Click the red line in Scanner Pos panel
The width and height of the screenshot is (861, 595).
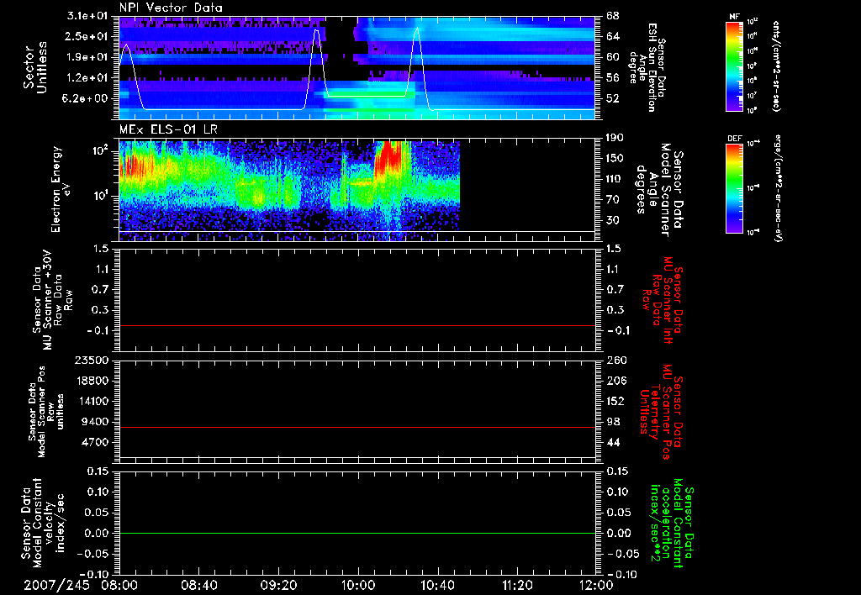pos(357,427)
